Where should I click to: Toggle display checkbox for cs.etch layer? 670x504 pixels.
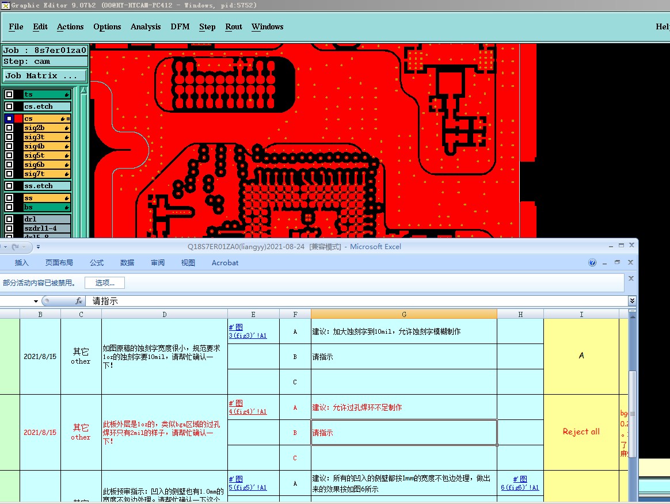pos(9,106)
